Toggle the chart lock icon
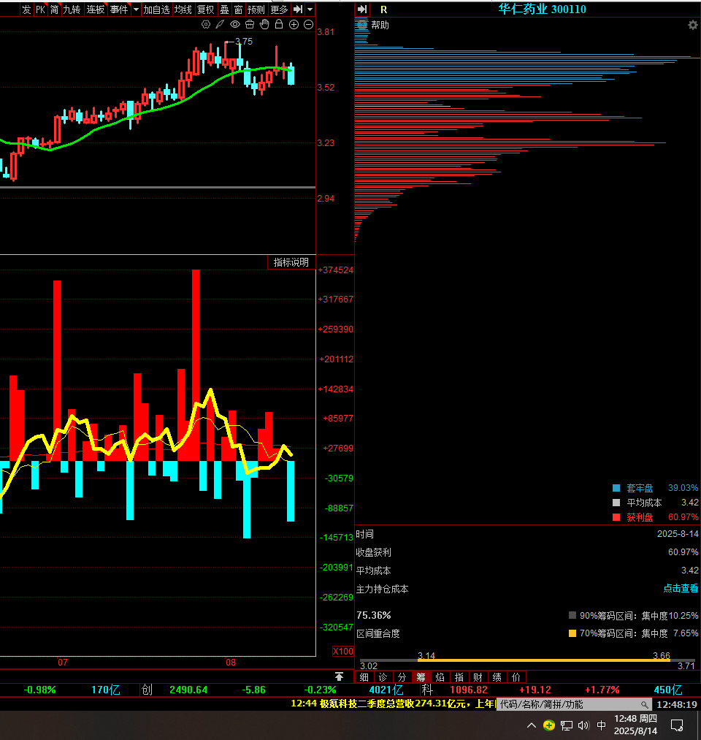The width and height of the screenshot is (701, 740). [279, 24]
